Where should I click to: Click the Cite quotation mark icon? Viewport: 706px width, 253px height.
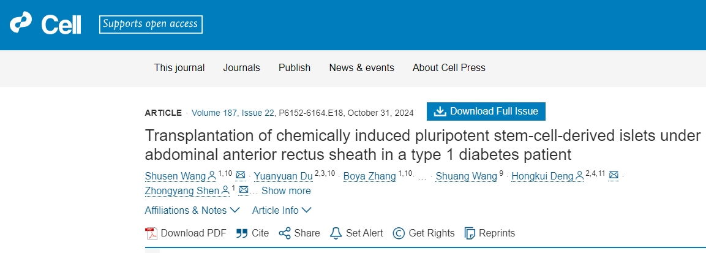tap(242, 233)
